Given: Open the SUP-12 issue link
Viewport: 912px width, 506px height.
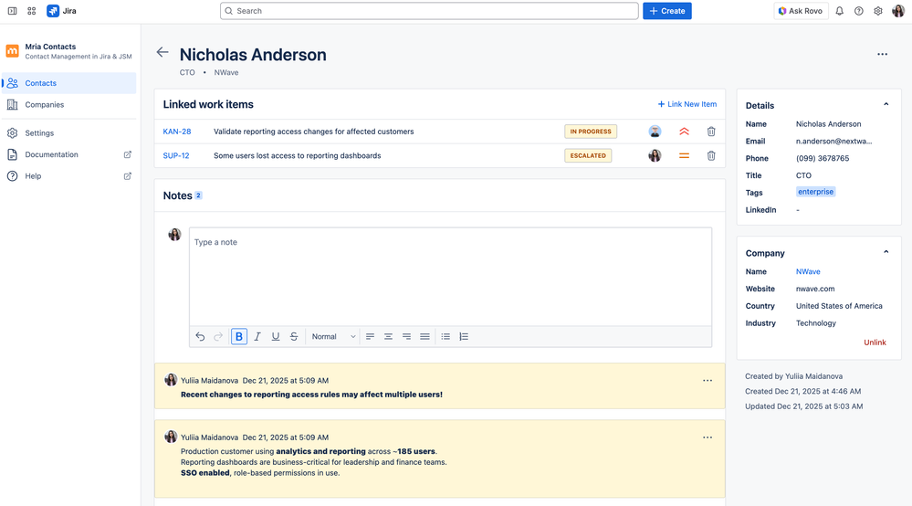Looking at the screenshot, I should [175, 156].
